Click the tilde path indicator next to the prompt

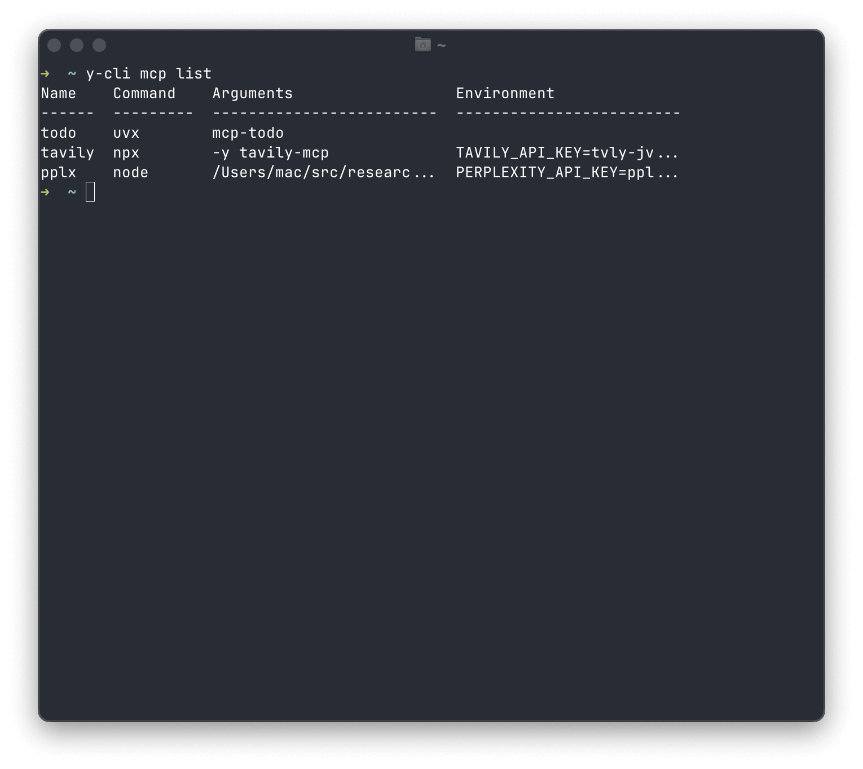click(71, 73)
